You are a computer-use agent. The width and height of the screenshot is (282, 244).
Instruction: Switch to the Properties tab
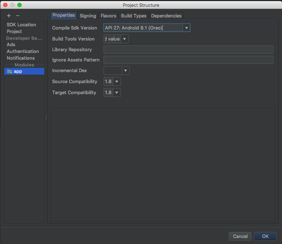point(63,16)
